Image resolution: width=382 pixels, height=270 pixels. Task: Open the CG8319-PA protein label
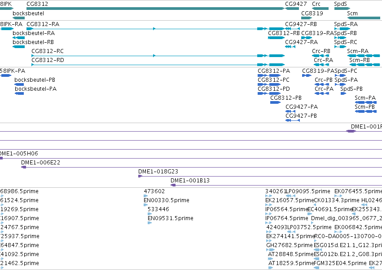[318, 71]
